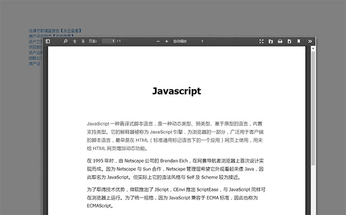
Task: Open the 自动缩放 zoom dropdown
Action: point(187,41)
